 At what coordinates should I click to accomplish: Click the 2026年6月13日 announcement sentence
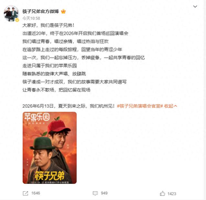pyautogui.click(x=69, y=106)
